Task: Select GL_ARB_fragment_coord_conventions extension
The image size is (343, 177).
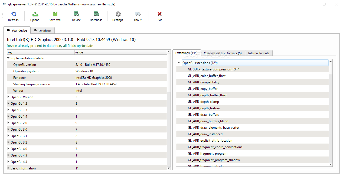Action: 252,147
